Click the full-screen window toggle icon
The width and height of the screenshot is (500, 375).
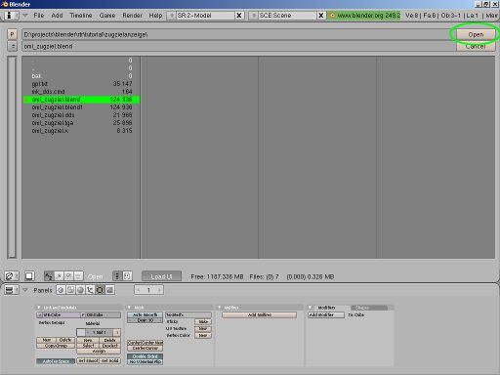(x=29, y=276)
